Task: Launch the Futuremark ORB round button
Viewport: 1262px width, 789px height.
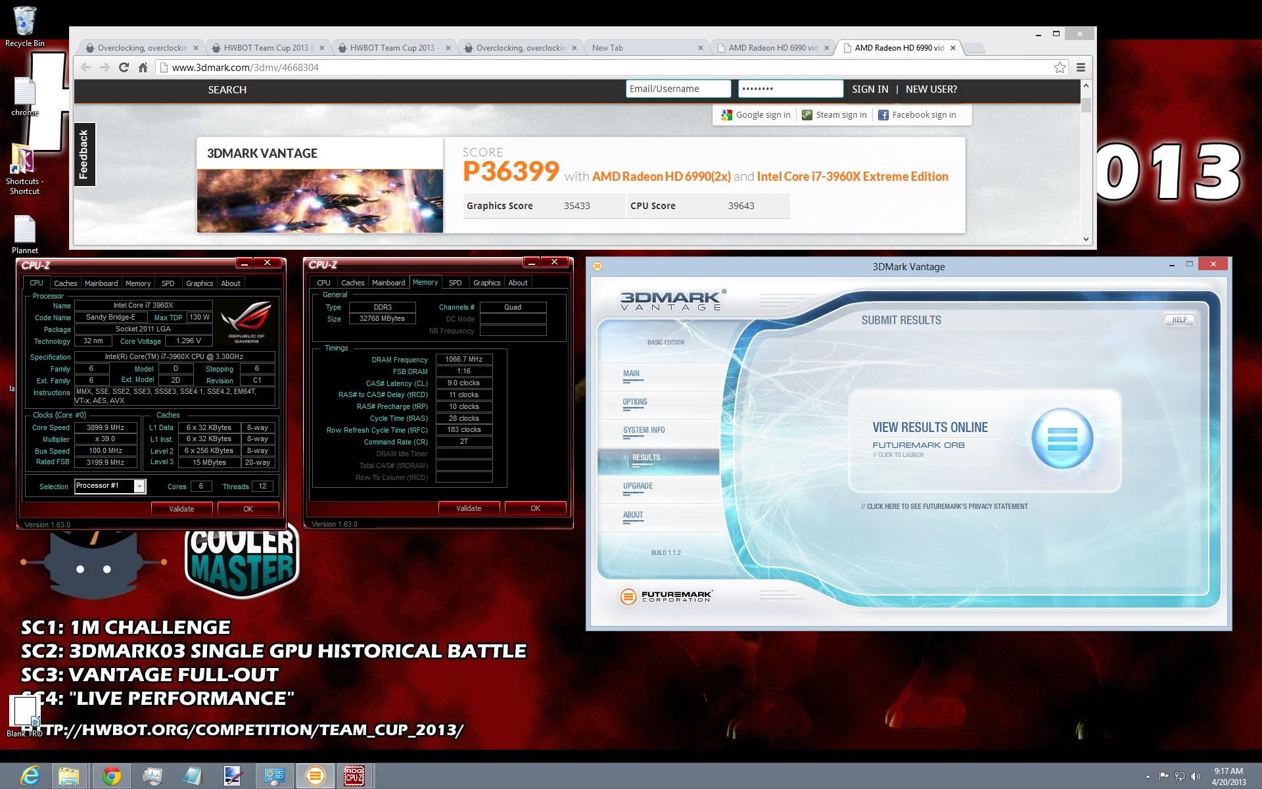Action: [x=1062, y=438]
